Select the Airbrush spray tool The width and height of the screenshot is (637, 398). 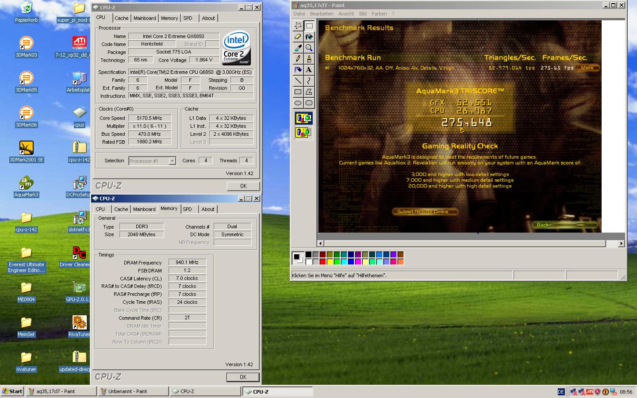(298, 70)
